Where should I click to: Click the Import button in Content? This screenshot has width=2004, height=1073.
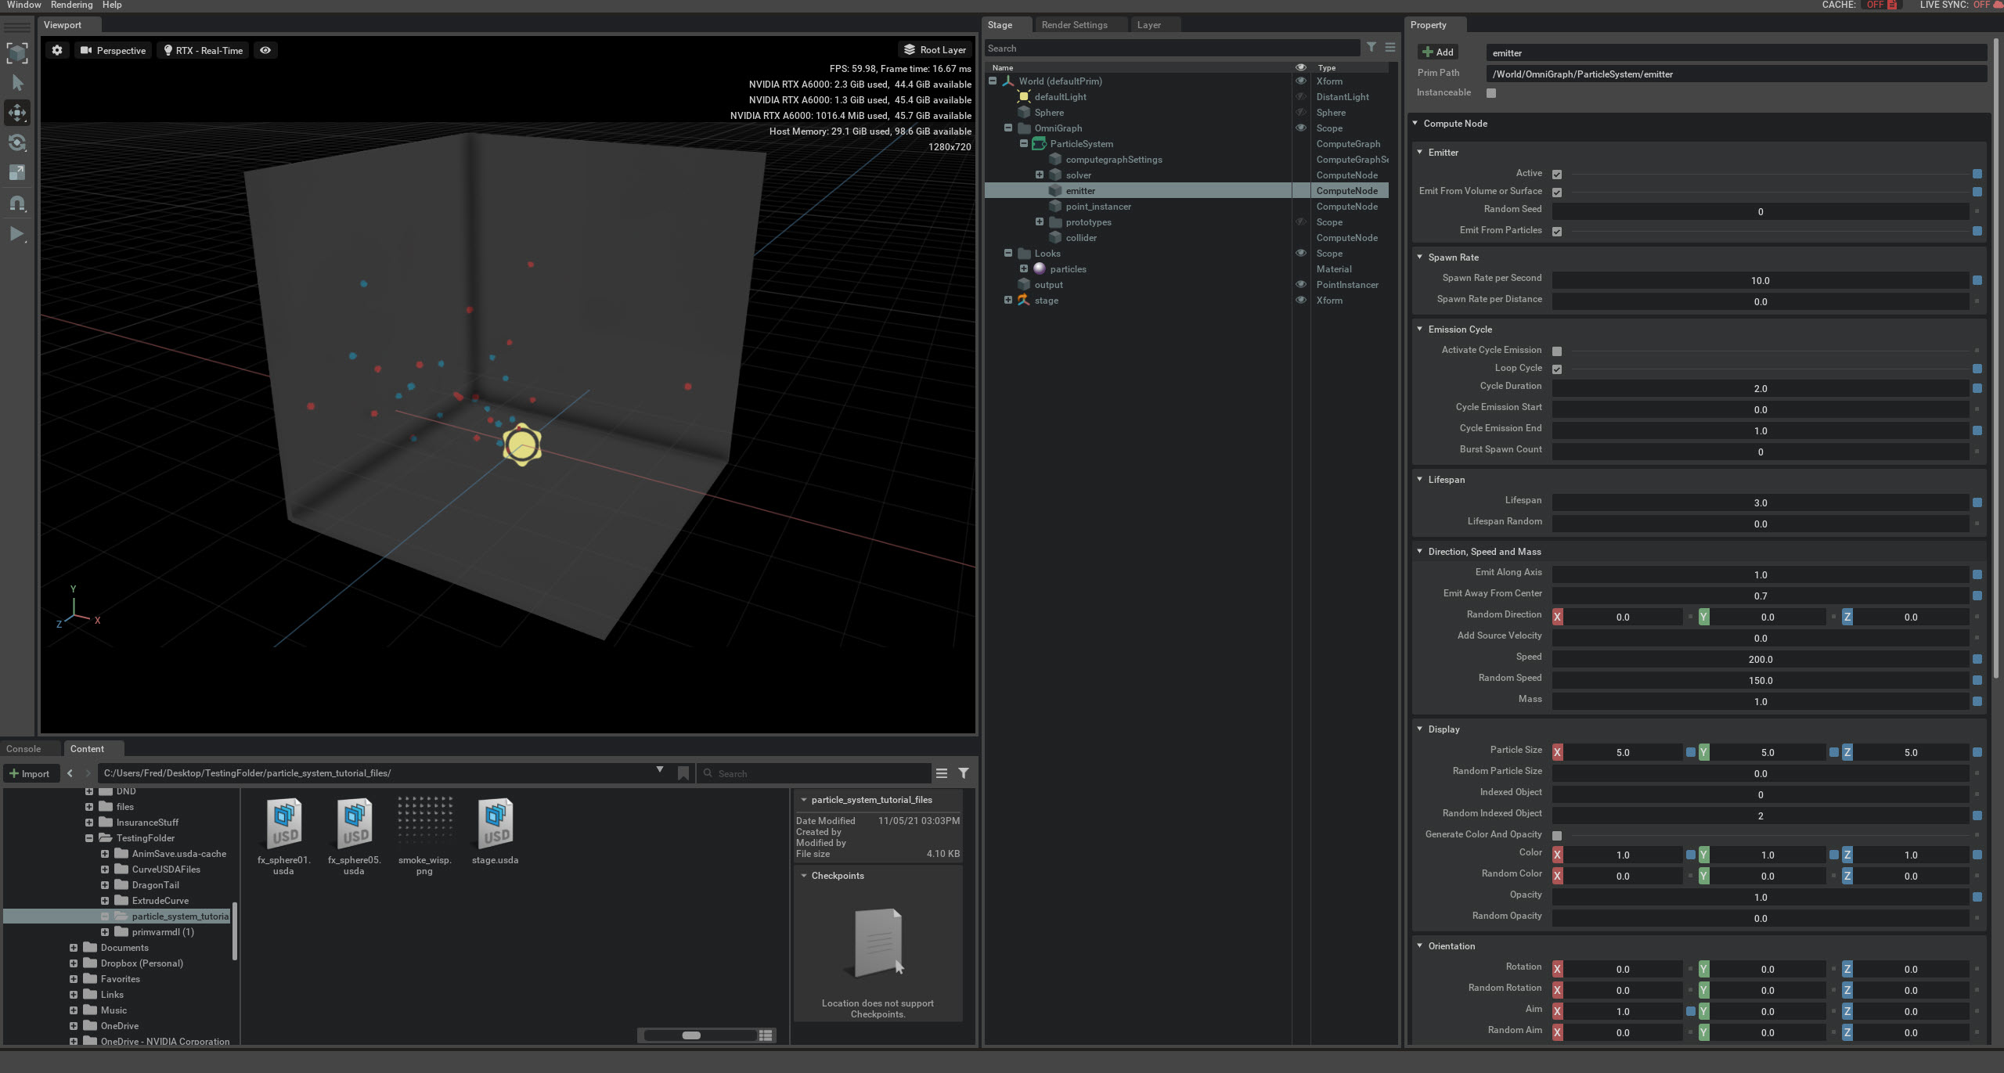tap(30, 773)
